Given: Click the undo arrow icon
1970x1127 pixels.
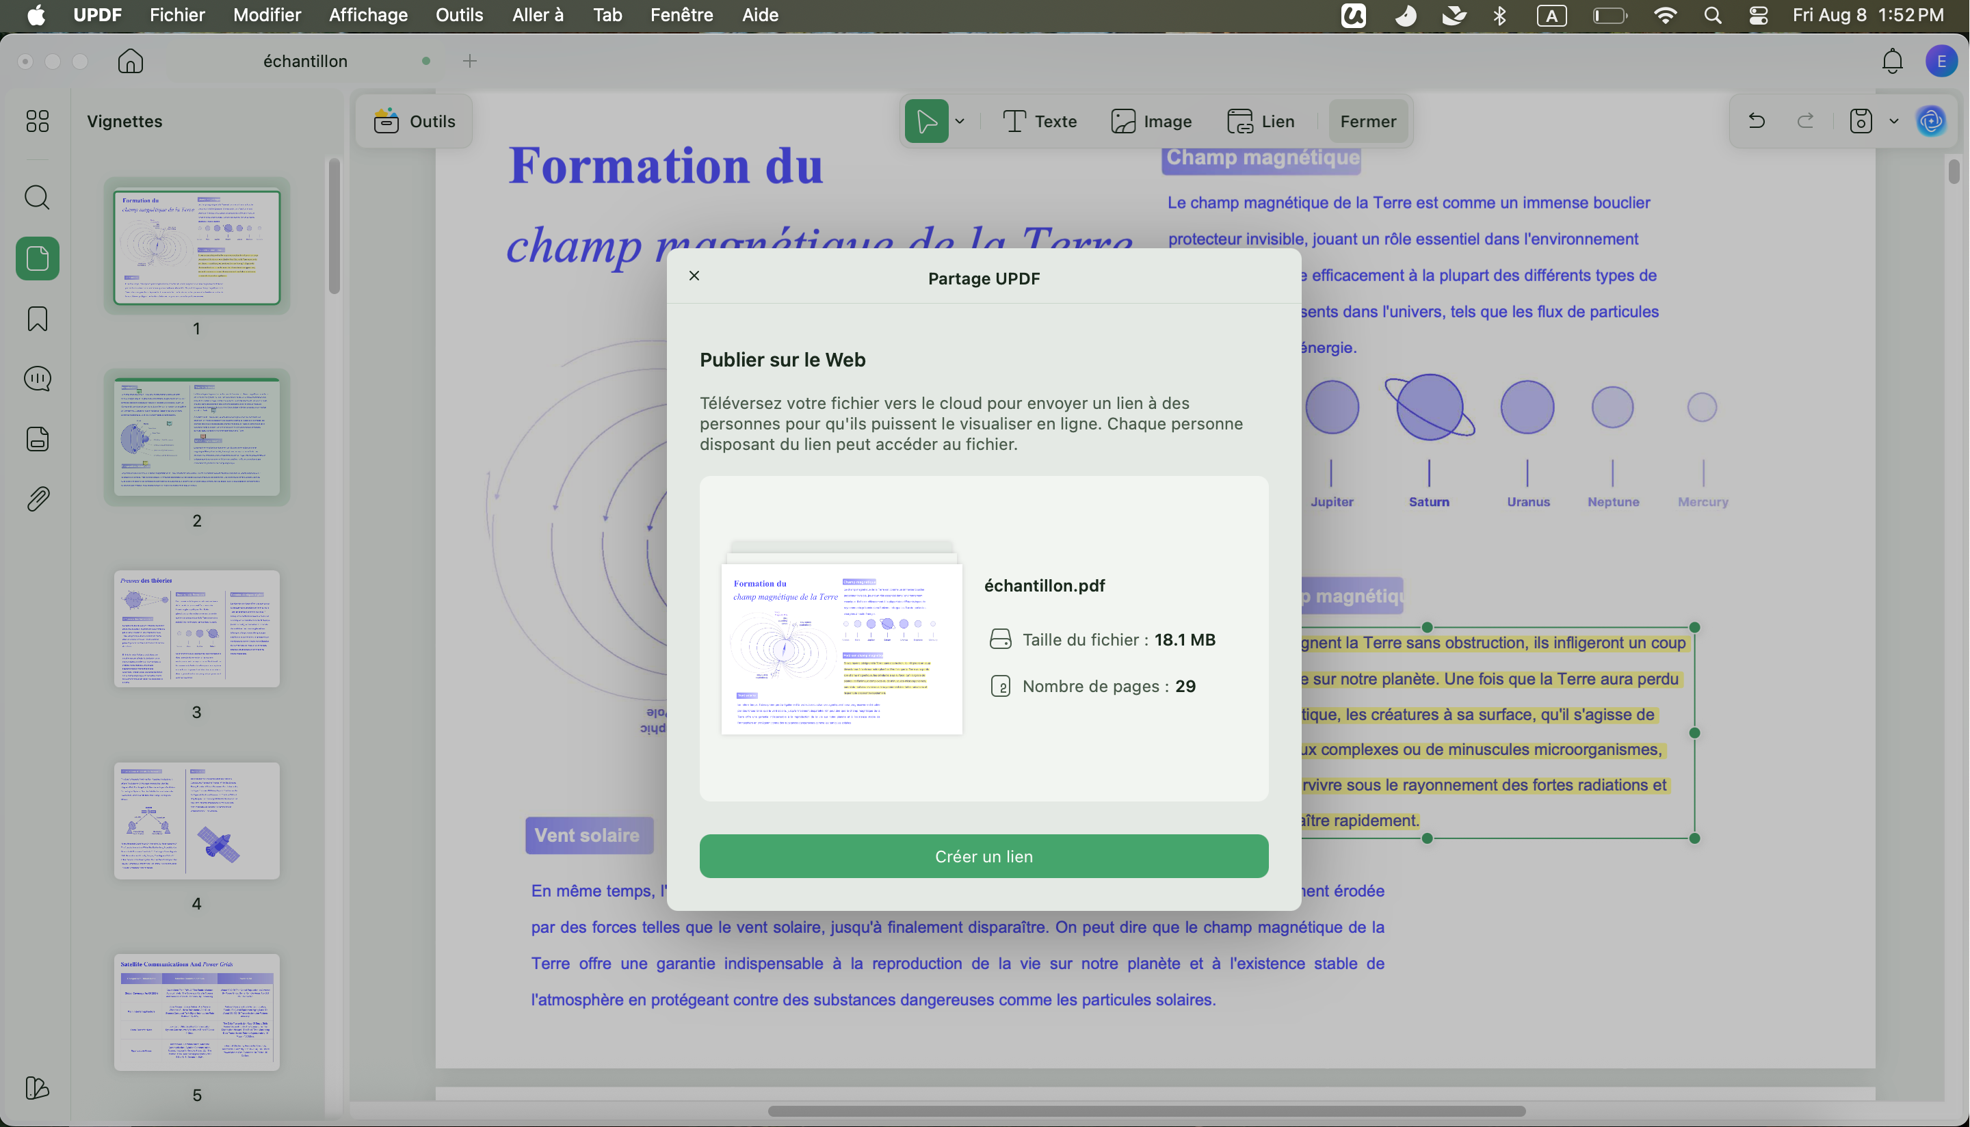Looking at the screenshot, I should [x=1757, y=122].
